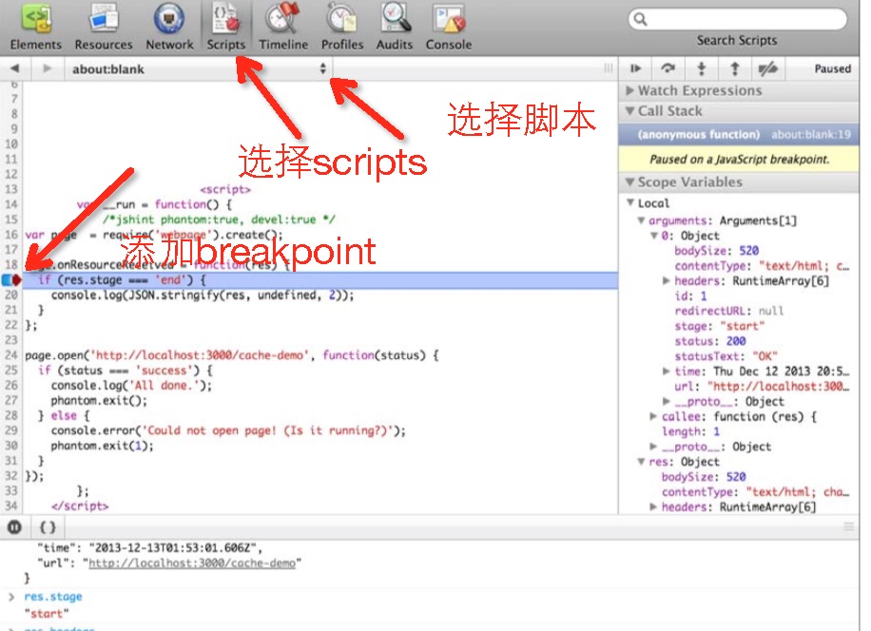
Task: Click the res.stage console entry
Action: 52,597
